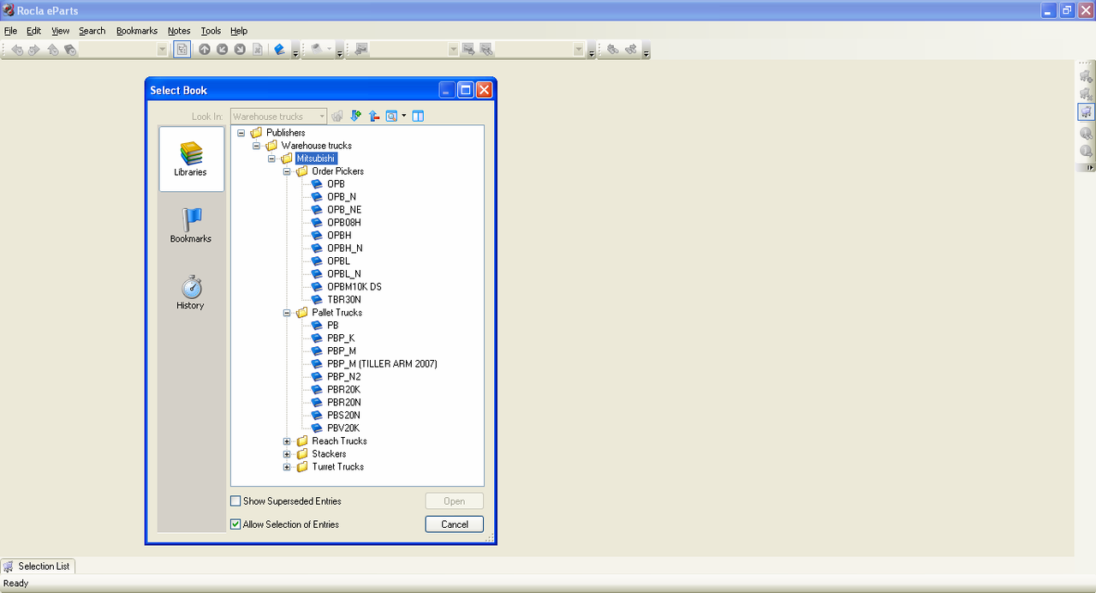1096x593 pixels.
Task: Collapse the Pallet Trucks node
Action: pos(287,313)
